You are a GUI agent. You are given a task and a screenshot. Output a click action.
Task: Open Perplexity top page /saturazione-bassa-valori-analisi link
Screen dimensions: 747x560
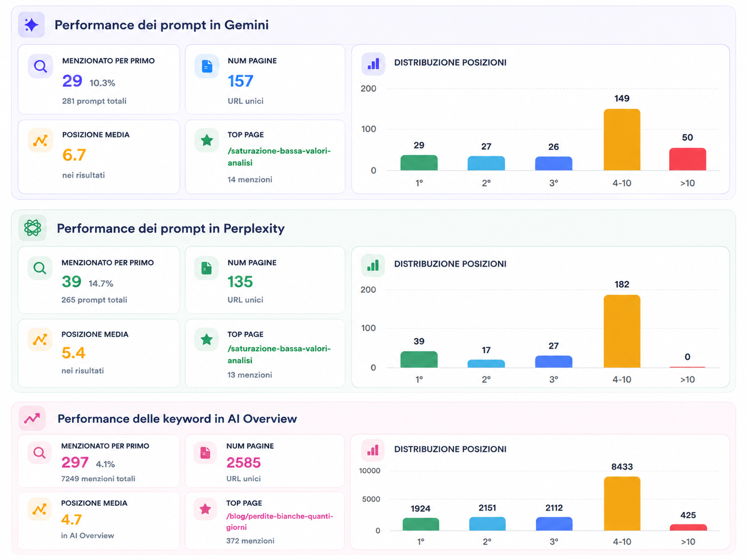279,354
